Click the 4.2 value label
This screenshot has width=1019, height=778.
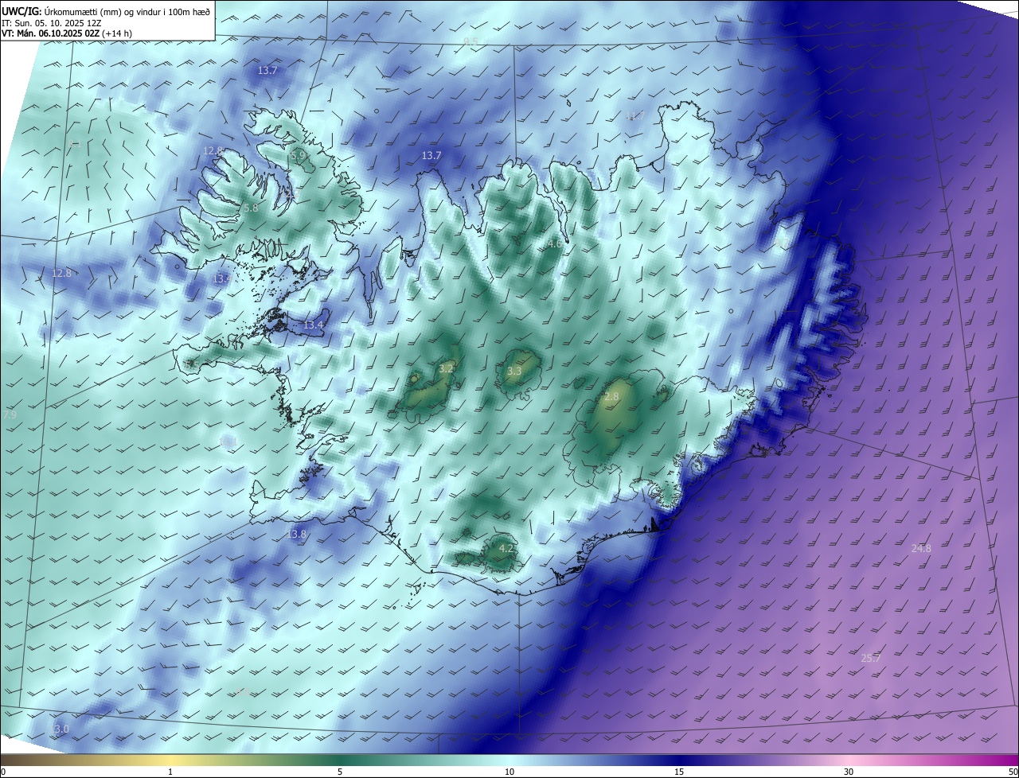(x=506, y=549)
